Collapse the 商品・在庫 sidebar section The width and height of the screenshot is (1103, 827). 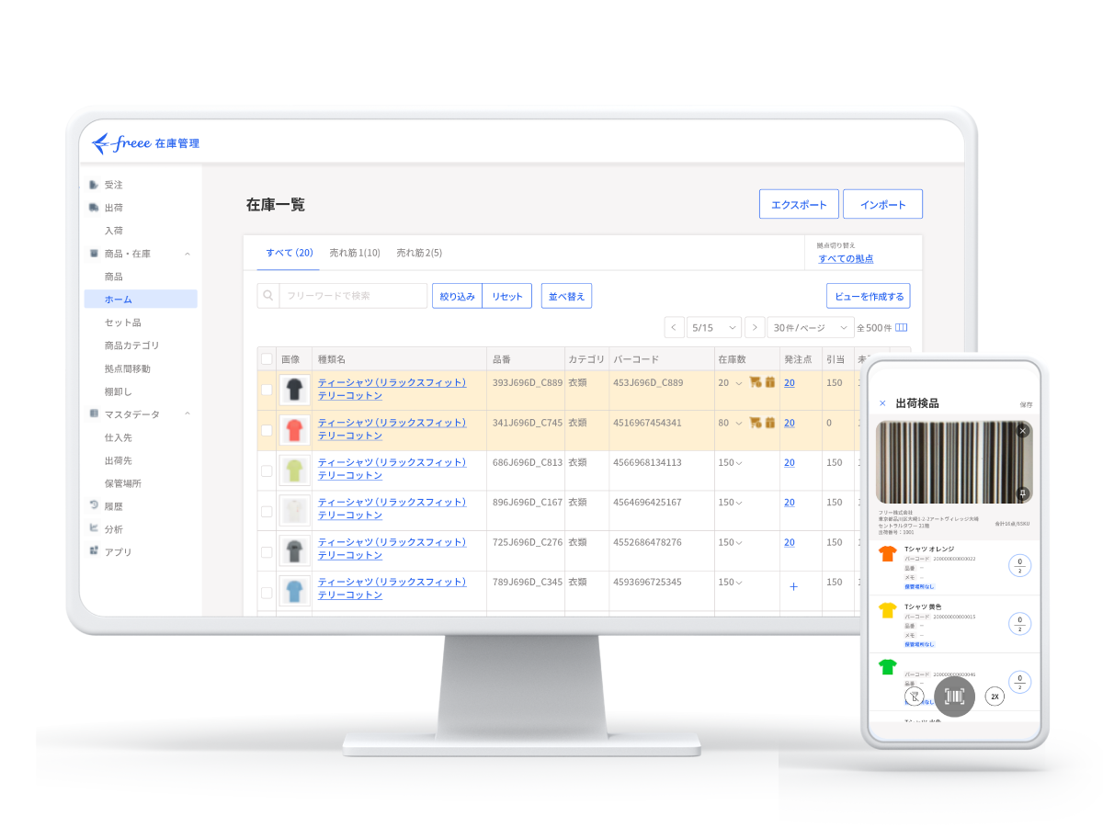tap(188, 254)
